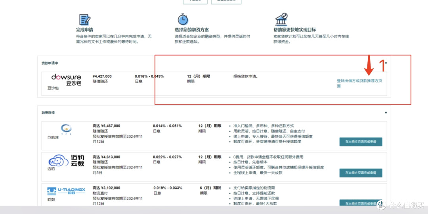Click the 完成申请 document icon
This screenshot has height=214, width=428.
[x=85, y=20]
